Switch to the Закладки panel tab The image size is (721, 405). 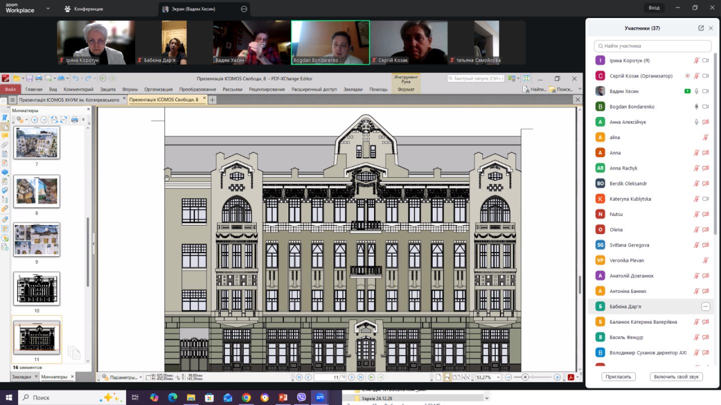[x=22, y=377]
